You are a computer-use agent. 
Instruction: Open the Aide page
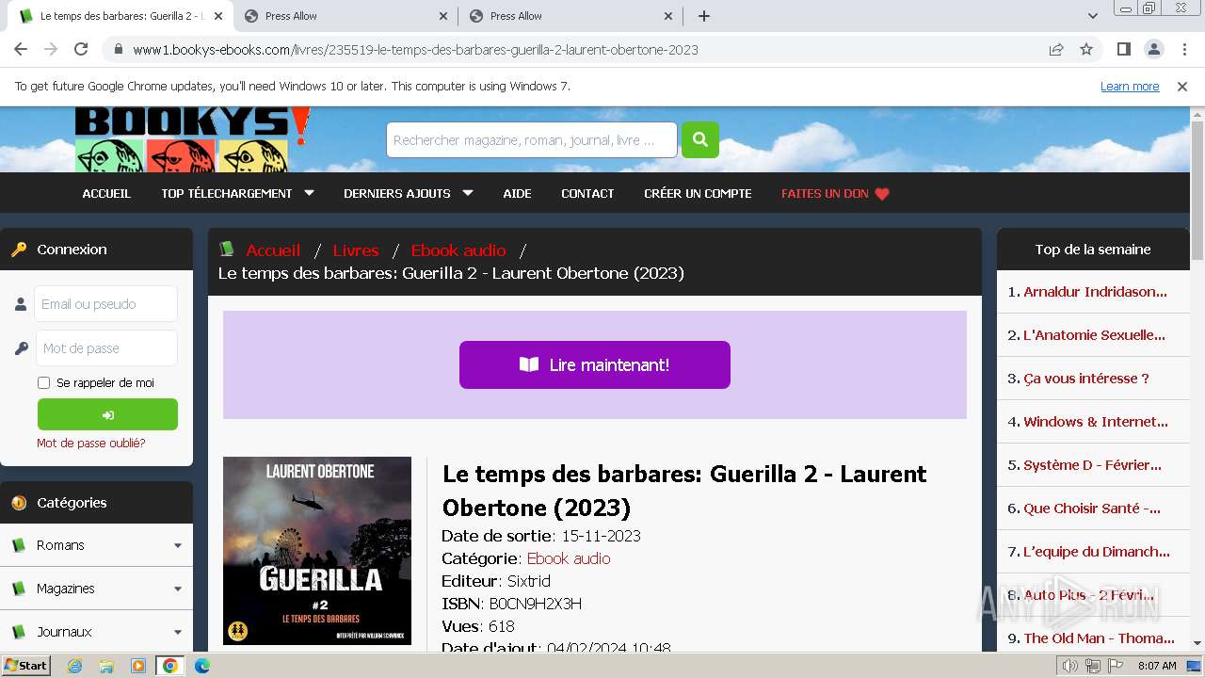pos(517,193)
